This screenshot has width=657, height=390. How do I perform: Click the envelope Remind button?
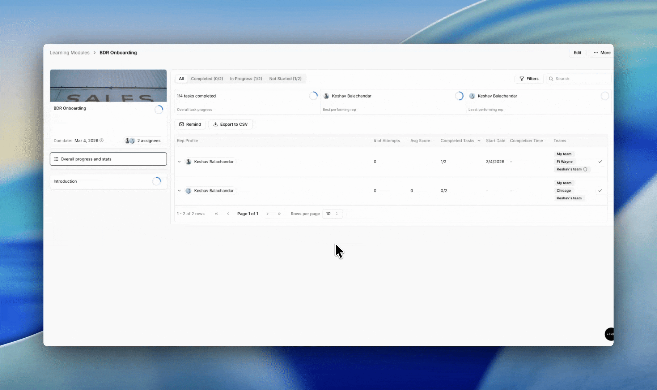pyautogui.click(x=190, y=124)
